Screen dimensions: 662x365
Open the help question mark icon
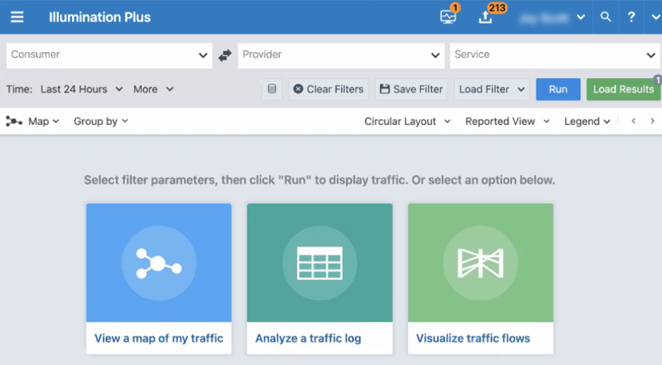(x=631, y=17)
